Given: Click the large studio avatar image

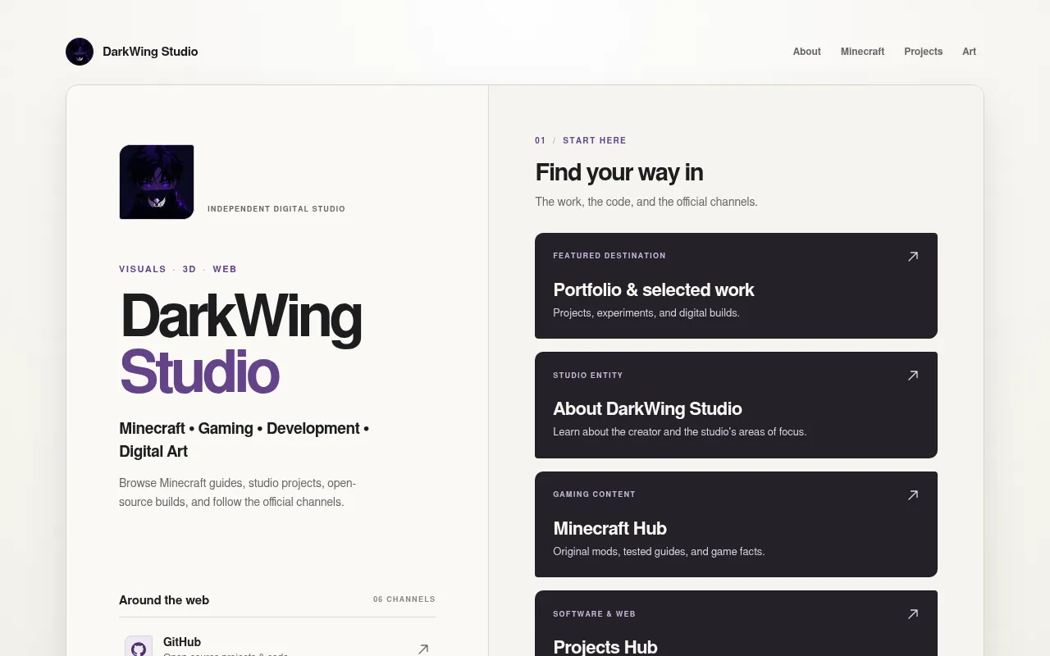Looking at the screenshot, I should (157, 182).
